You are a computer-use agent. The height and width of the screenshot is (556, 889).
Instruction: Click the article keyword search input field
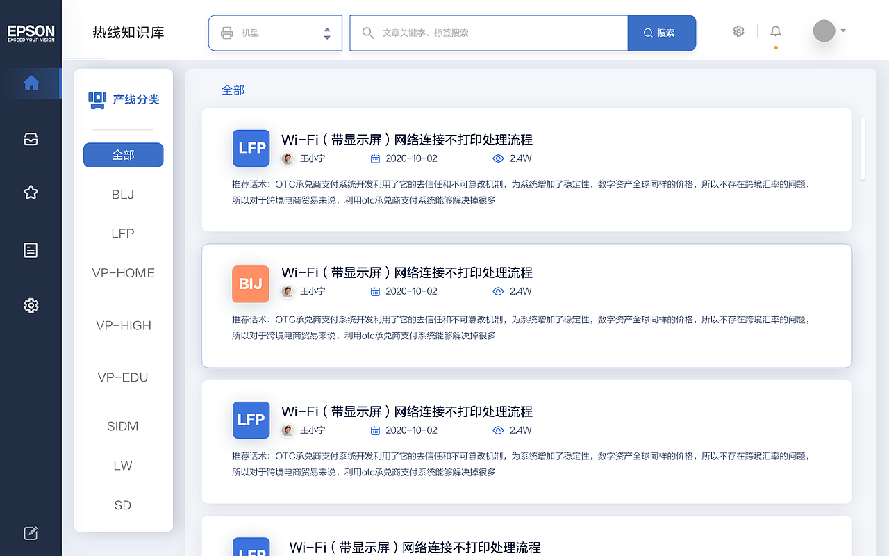click(x=486, y=32)
